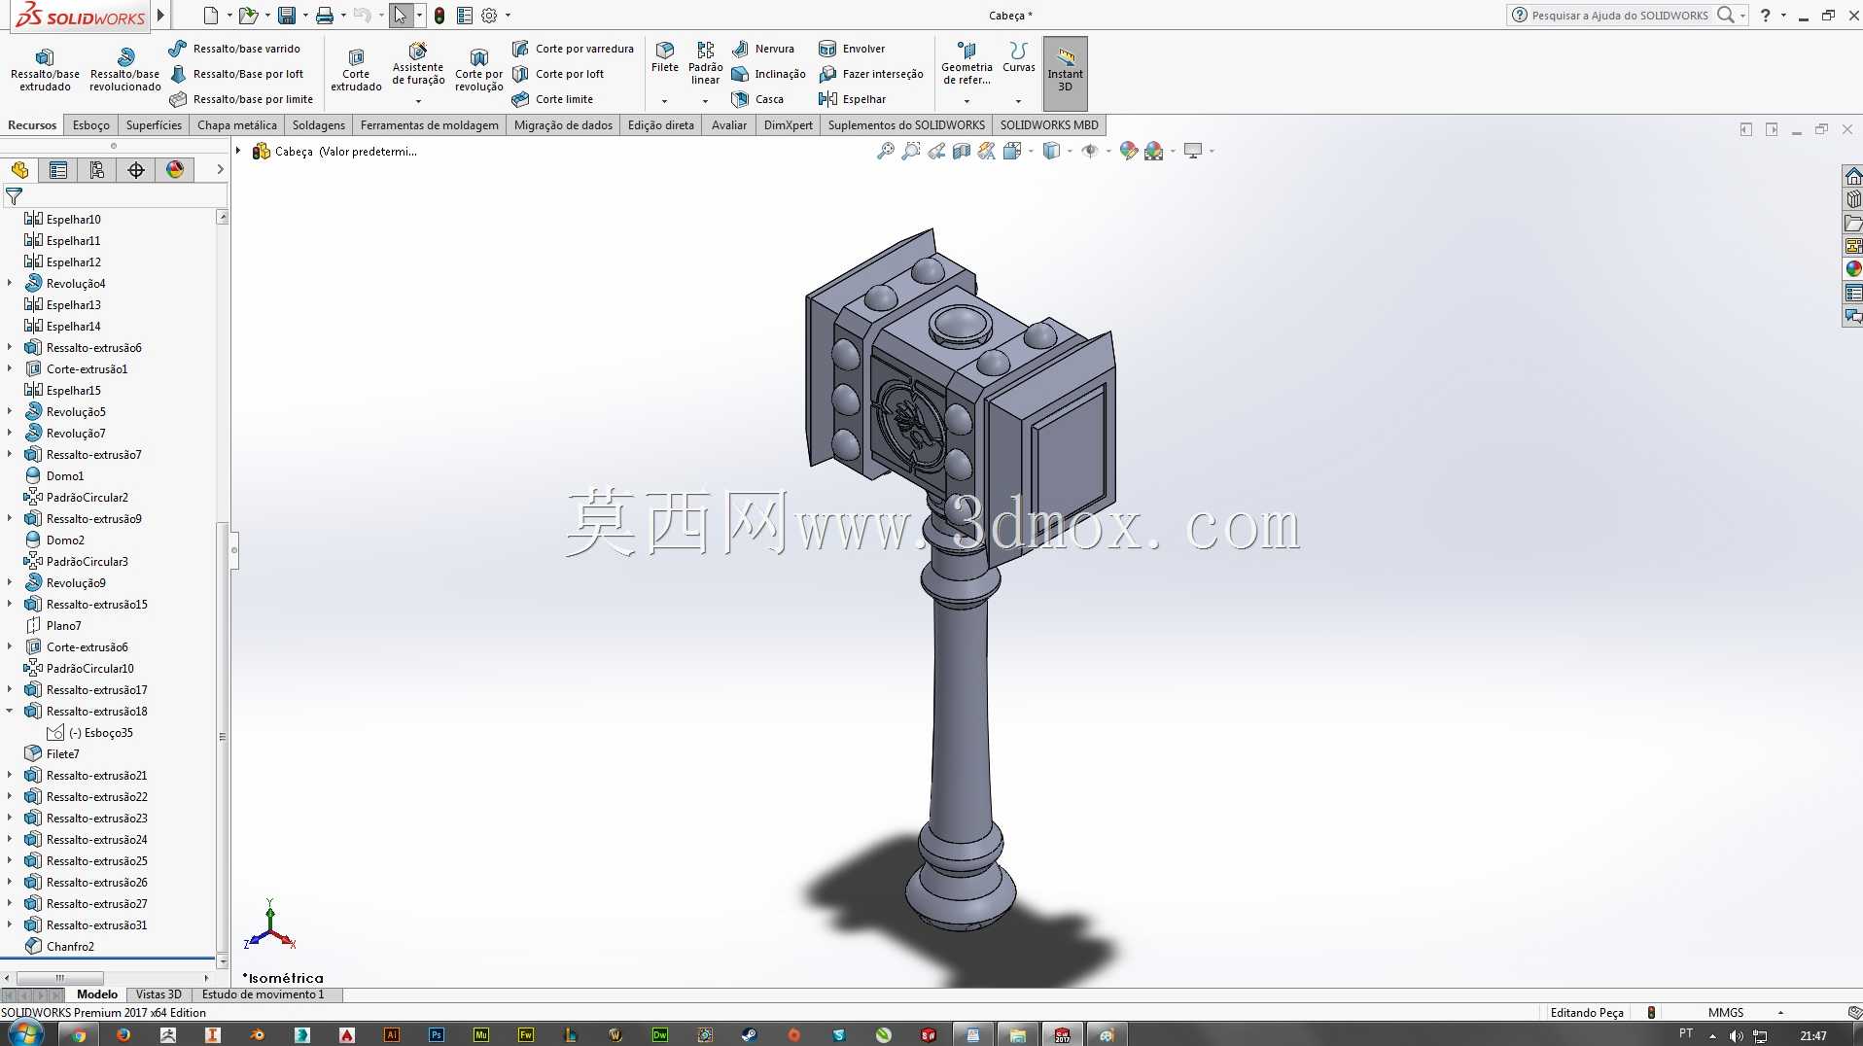Click Corte por varredura
This screenshot has width=1863, height=1046.
tap(573, 49)
